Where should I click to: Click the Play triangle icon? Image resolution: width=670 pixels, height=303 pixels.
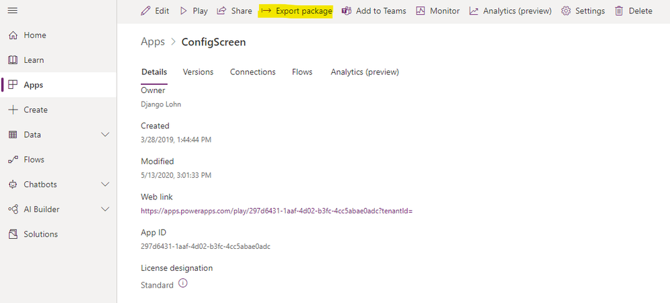click(184, 11)
